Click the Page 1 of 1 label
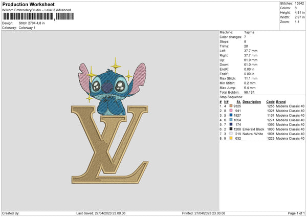This screenshot has height=217, width=307. pos(296,213)
